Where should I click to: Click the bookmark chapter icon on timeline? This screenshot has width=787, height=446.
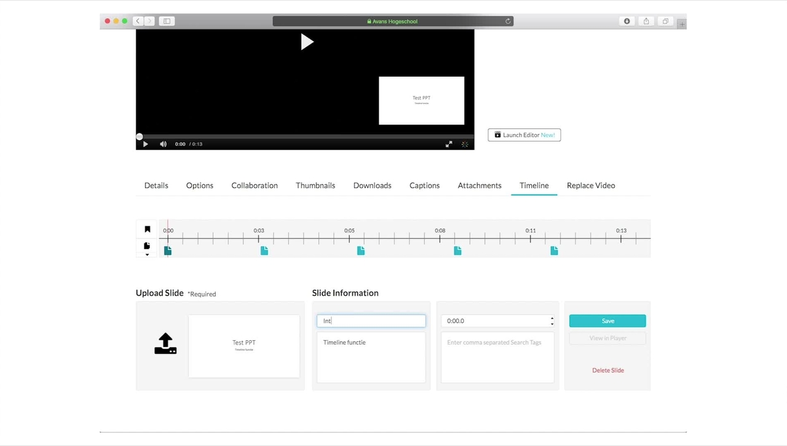point(148,229)
